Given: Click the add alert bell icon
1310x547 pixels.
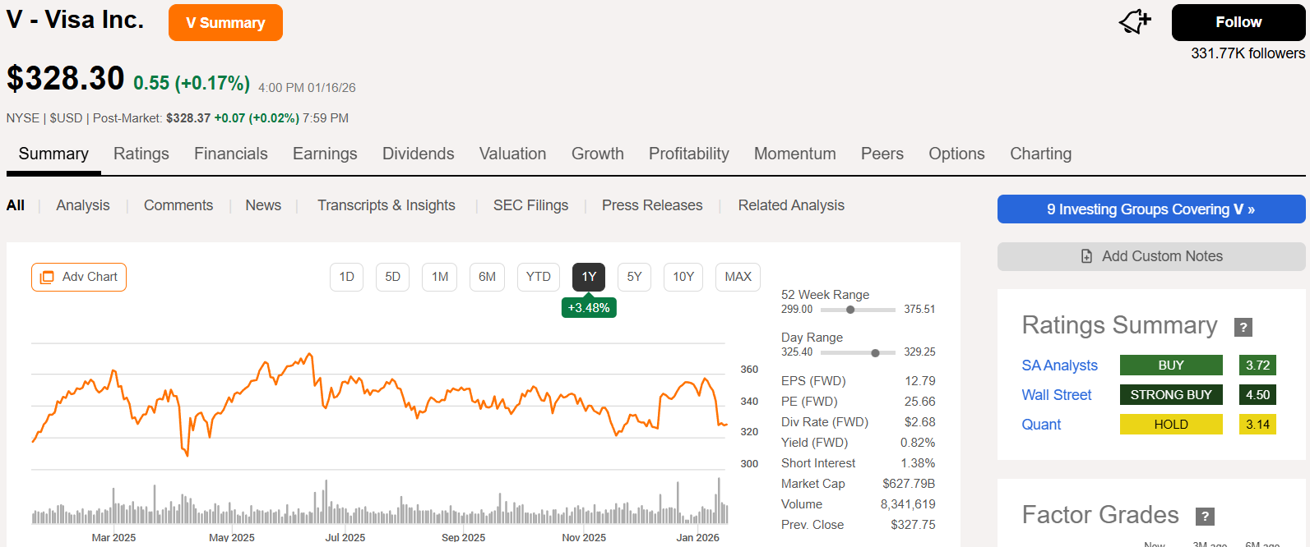Looking at the screenshot, I should (x=1135, y=22).
